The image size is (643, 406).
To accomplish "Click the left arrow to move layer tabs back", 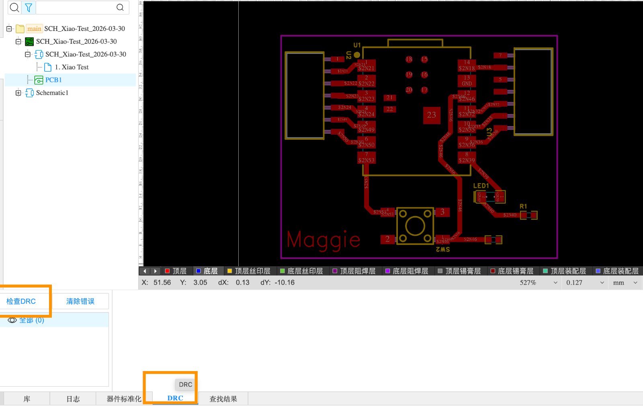I will tap(145, 271).
